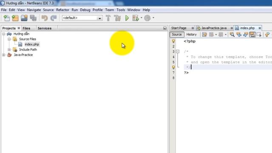Click the editor Back navigation icon
The height and width of the screenshot is (153, 272).
point(211,34)
